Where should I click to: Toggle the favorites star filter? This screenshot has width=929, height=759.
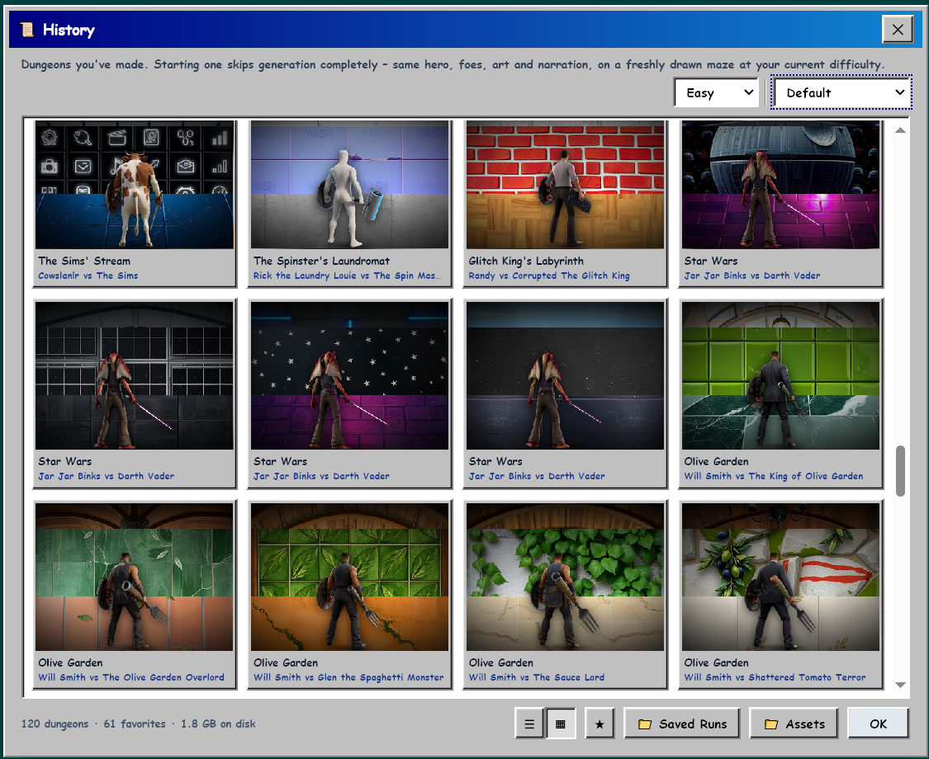pyautogui.click(x=600, y=724)
